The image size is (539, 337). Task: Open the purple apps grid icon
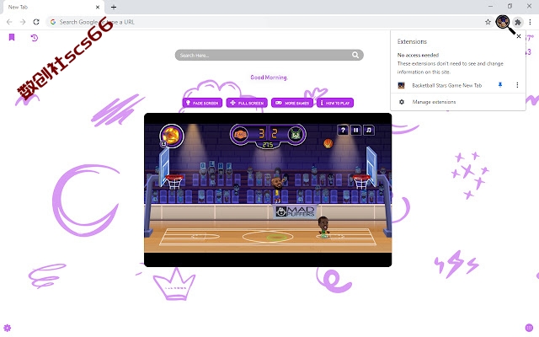tap(529, 328)
